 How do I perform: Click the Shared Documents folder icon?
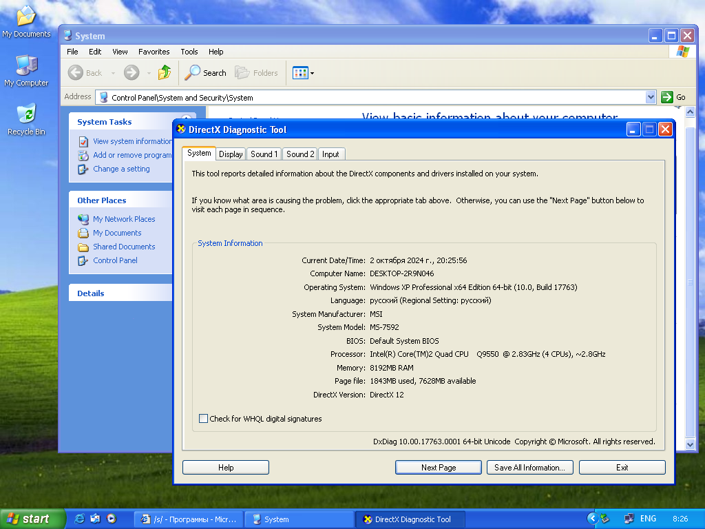point(83,247)
